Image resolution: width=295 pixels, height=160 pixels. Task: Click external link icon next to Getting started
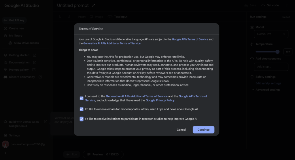pyautogui.click(x=35, y=55)
